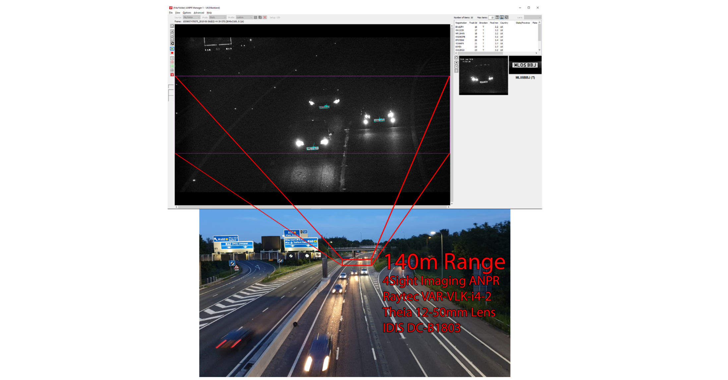The image size is (728, 380).
Task: Click the Track Id column header
Action: [x=473, y=23]
